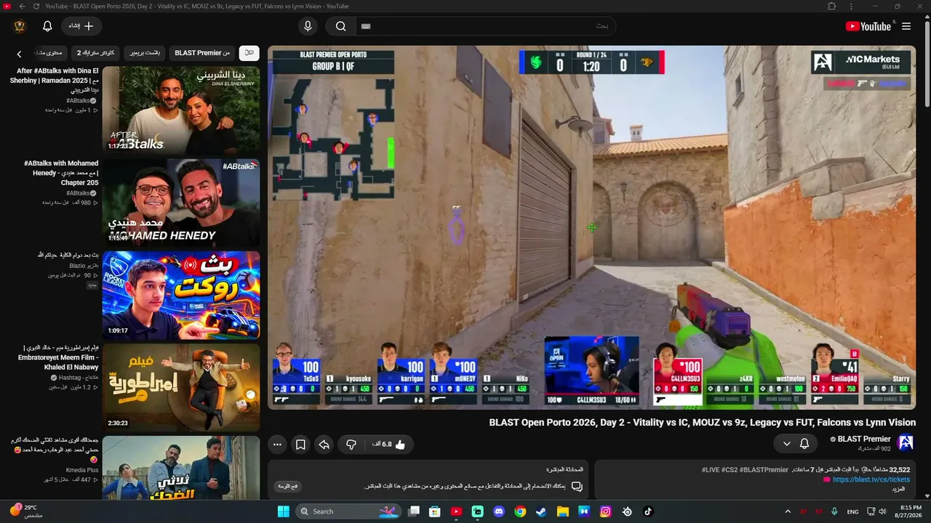Open the Windows Start menu

[x=283, y=511]
